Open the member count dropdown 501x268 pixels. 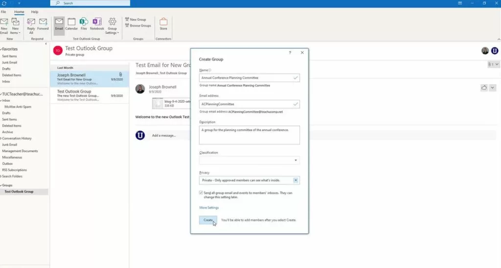pyautogui.click(x=493, y=64)
